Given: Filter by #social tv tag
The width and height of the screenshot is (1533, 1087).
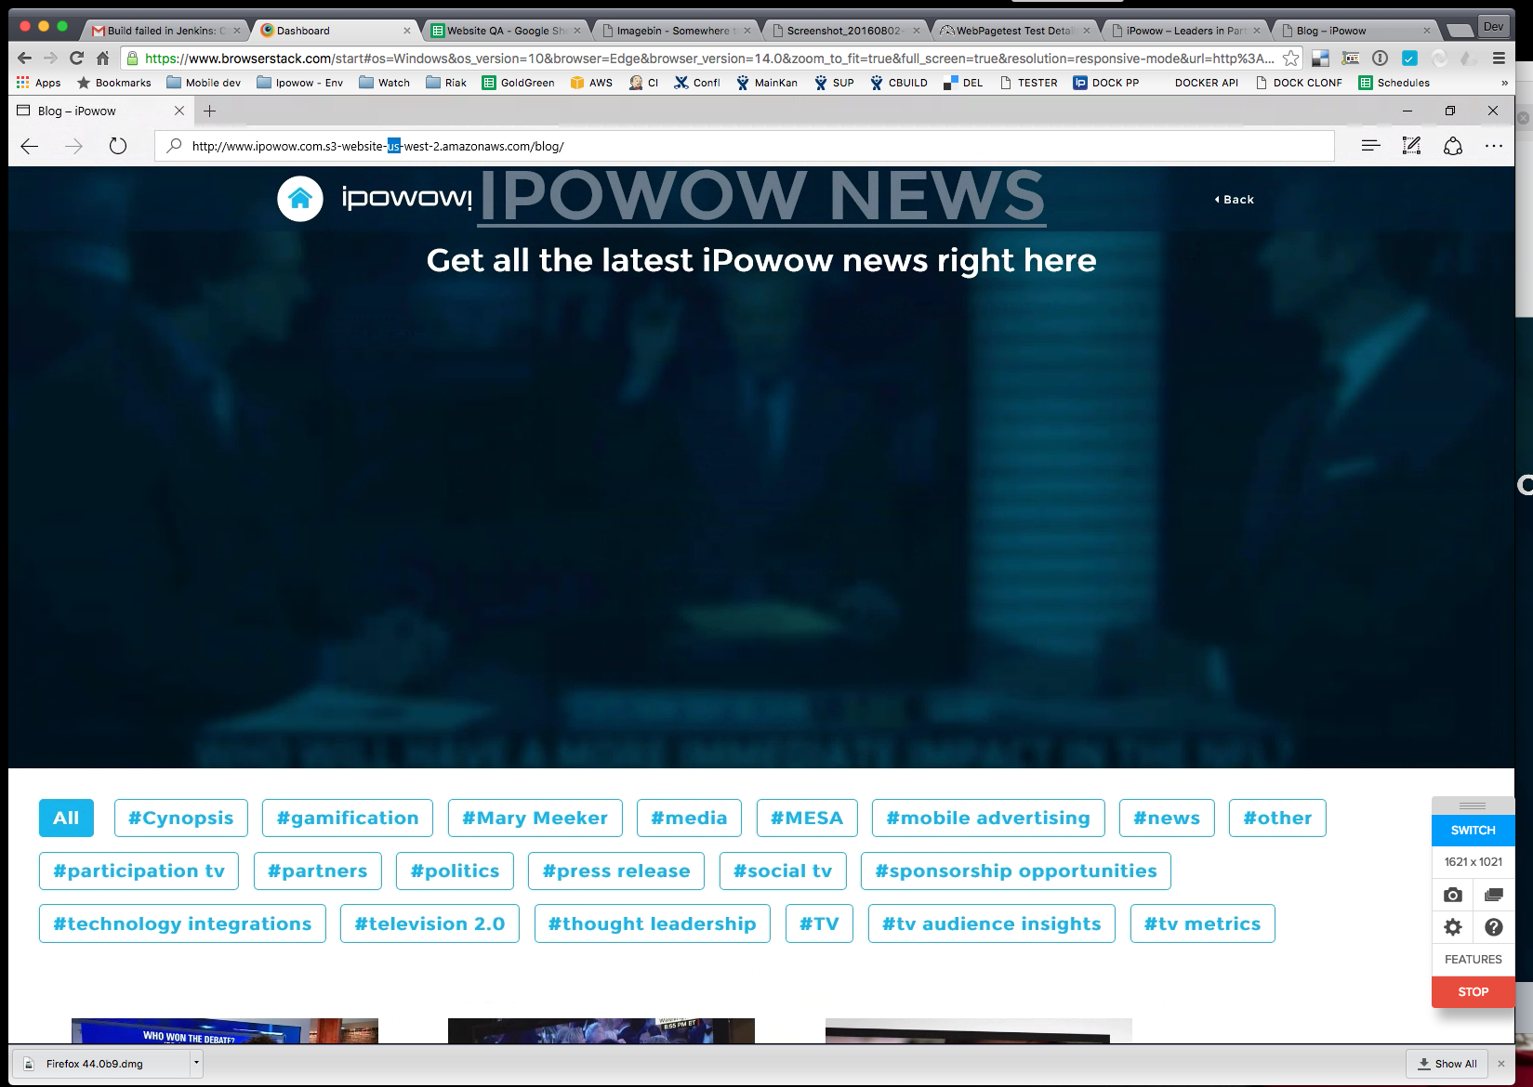Looking at the screenshot, I should coord(783,871).
